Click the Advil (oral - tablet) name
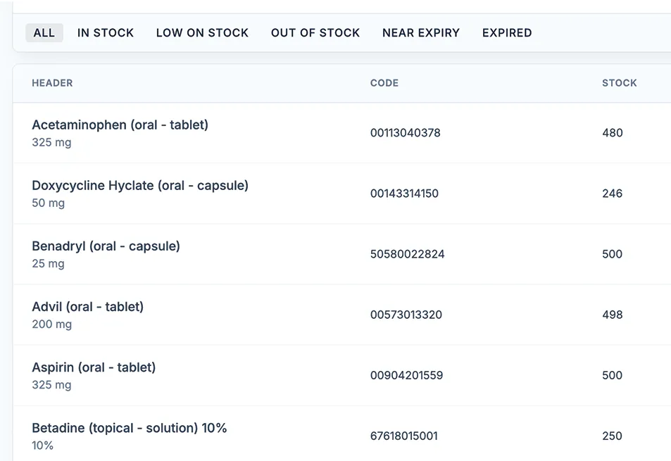Screen dimensions: 671x461 click(x=88, y=307)
